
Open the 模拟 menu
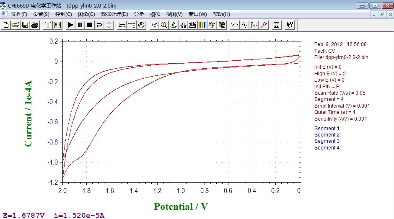pyautogui.click(x=155, y=14)
